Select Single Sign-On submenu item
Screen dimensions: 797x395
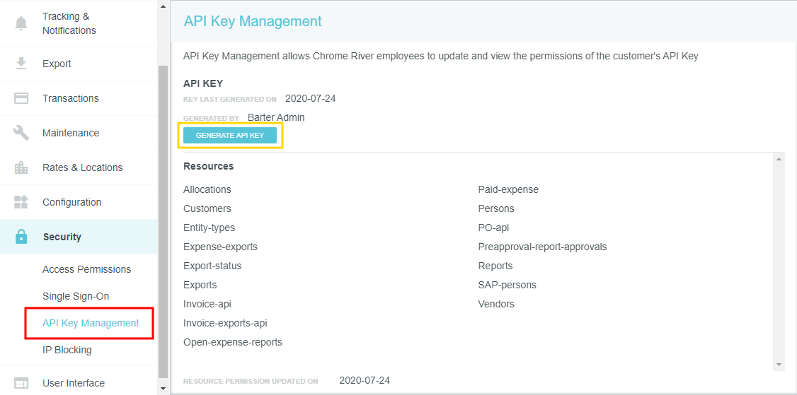(x=76, y=296)
